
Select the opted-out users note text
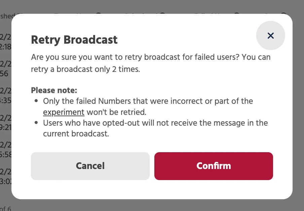[155, 128]
